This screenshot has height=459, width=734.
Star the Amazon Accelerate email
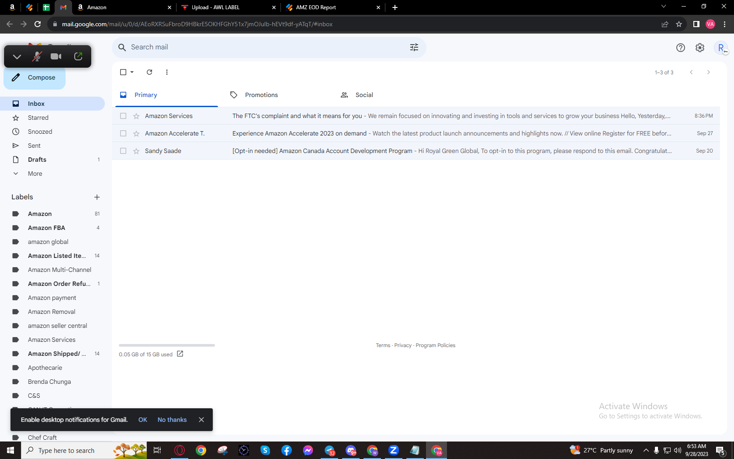[136, 133]
